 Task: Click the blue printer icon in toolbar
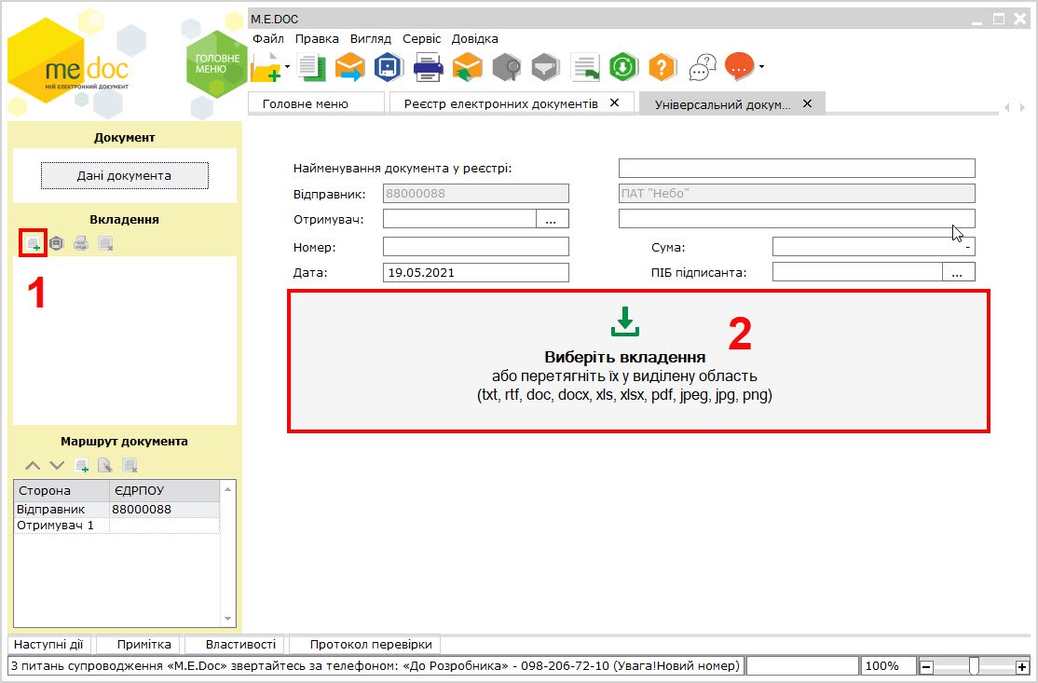[428, 67]
